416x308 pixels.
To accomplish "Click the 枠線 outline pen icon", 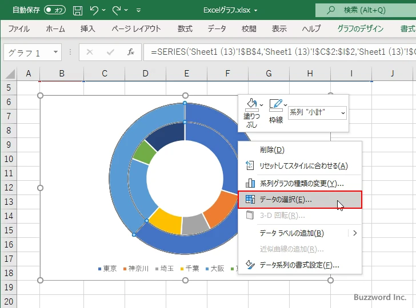I will point(275,105).
